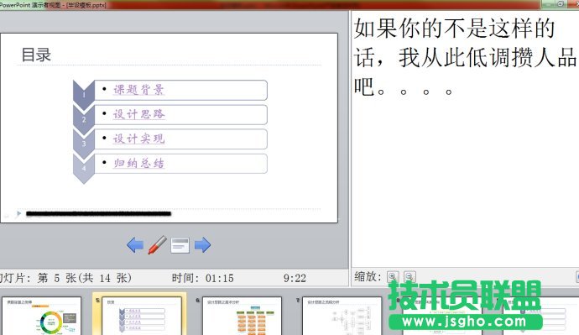579x335 pixels.
Task: Zoom out on the speaker notes
Action: coord(409,276)
